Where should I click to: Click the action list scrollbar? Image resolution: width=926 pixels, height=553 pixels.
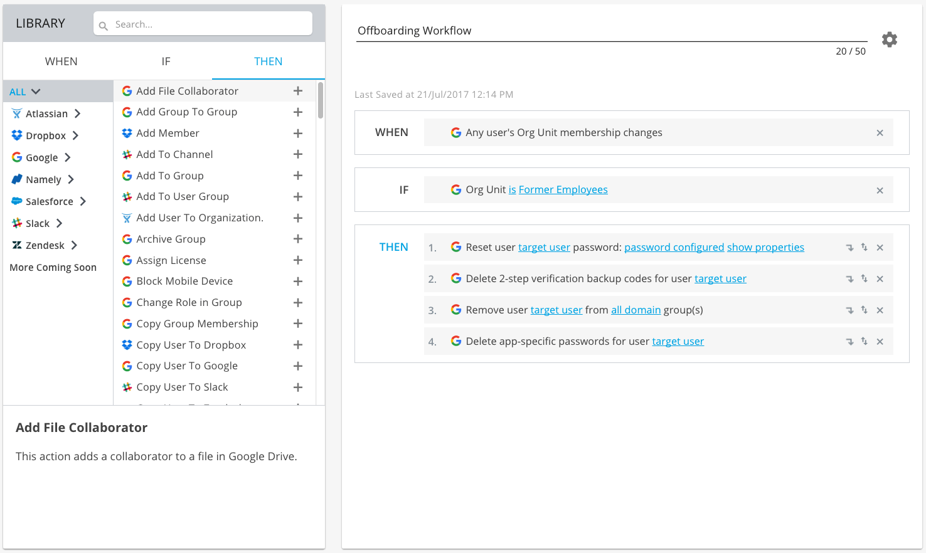[321, 100]
